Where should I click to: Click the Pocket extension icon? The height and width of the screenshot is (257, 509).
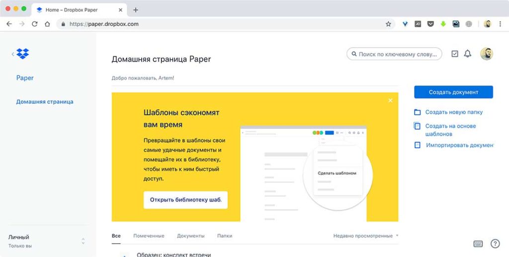pyautogui.click(x=430, y=24)
